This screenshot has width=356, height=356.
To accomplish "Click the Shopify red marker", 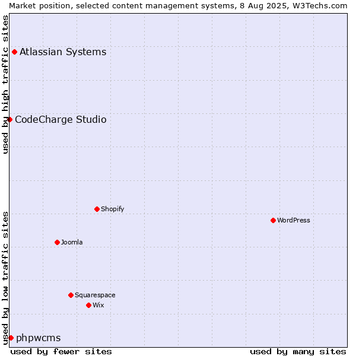I will [x=97, y=209].
